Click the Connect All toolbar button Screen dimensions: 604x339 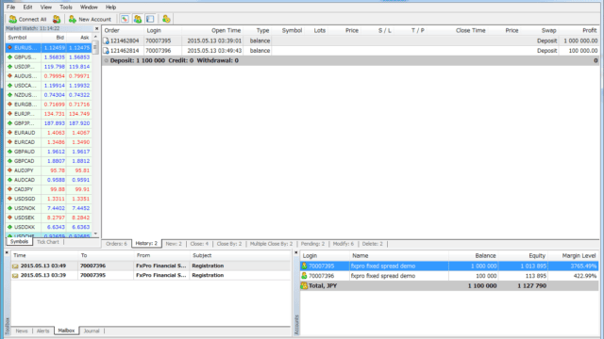tap(27, 19)
